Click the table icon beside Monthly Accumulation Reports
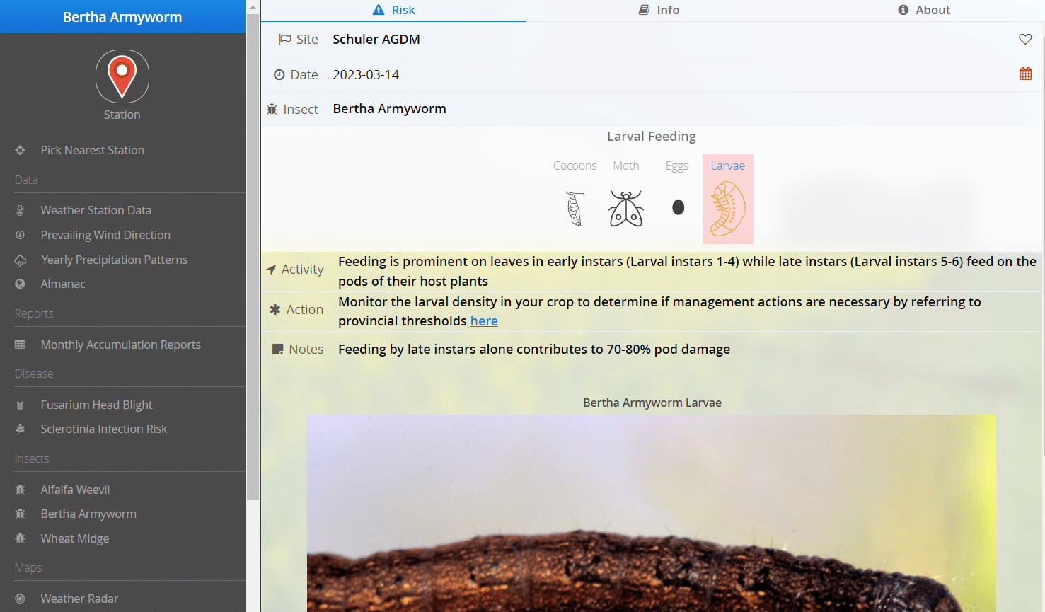The height and width of the screenshot is (612, 1045). tap(20, 345)
